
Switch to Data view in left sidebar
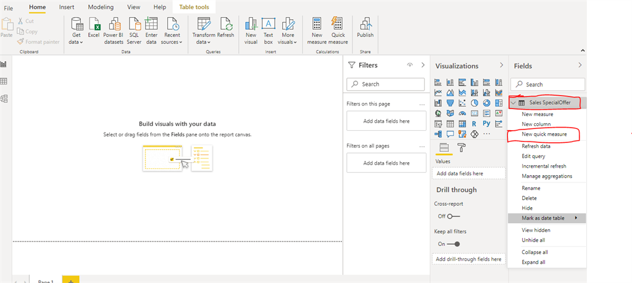point(4,81)
